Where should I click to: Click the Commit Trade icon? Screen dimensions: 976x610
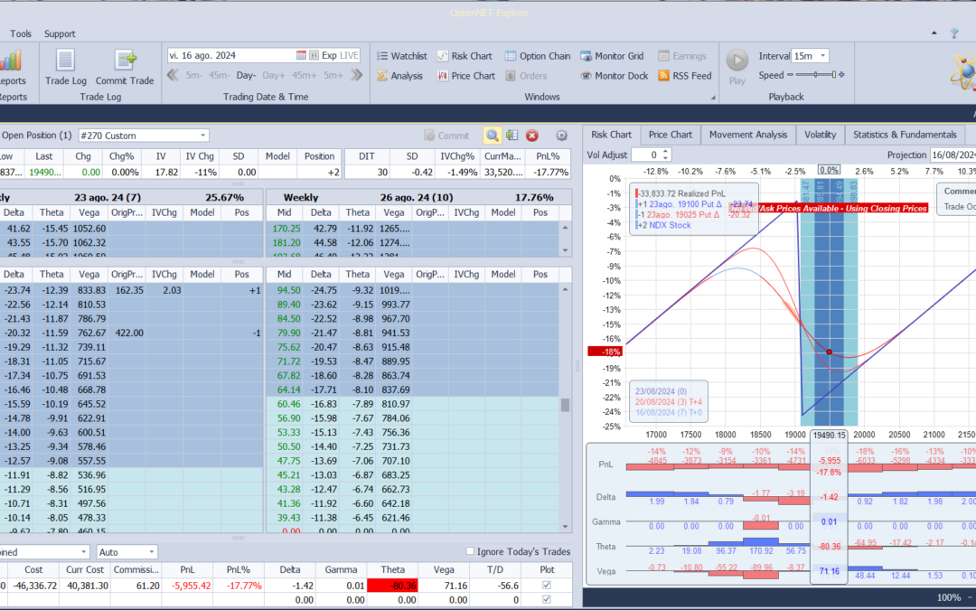click(x=125, y=67)
